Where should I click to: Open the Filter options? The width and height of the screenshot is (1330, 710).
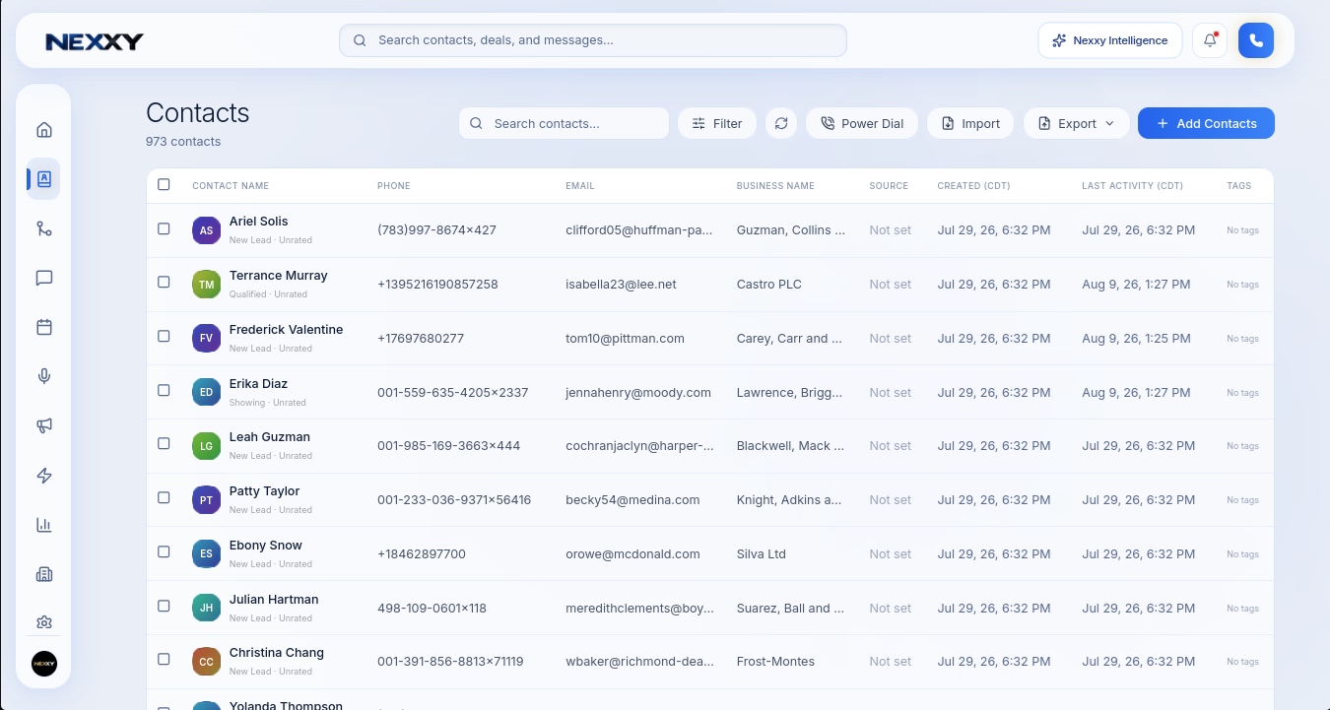[717, 123]
